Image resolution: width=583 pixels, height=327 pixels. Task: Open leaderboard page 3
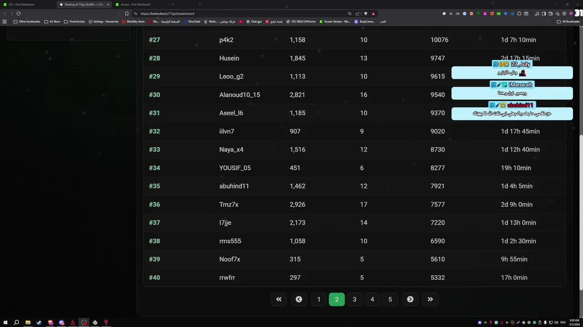(354, 299)
